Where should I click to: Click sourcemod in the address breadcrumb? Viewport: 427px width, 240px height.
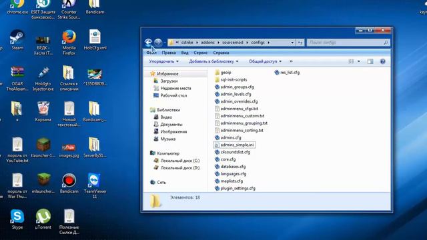pos(233,43)
